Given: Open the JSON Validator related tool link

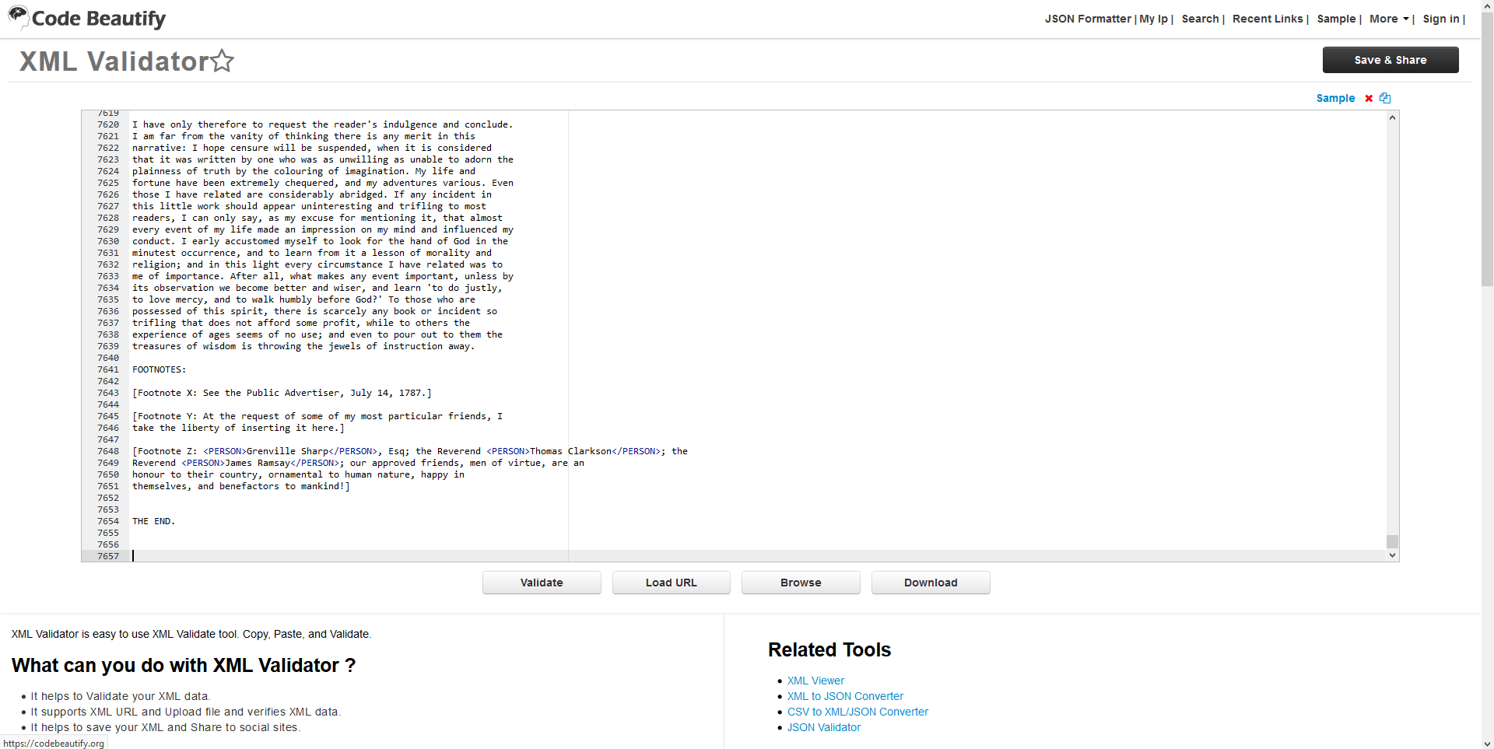Looking at the screenshot, I should tap(823, 727).
